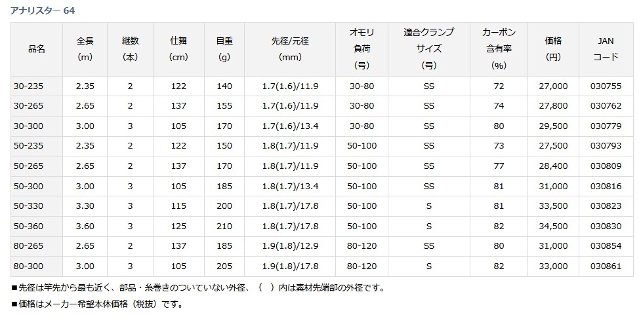
Task: Select the 品名 column header
Action: pyautogui.click(x=37, y=49)
